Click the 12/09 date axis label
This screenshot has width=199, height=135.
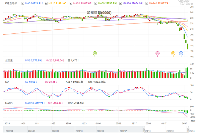[68, 123]
